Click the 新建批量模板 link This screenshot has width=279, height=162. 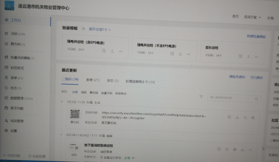pyautogui.click(x=256, y=37)
